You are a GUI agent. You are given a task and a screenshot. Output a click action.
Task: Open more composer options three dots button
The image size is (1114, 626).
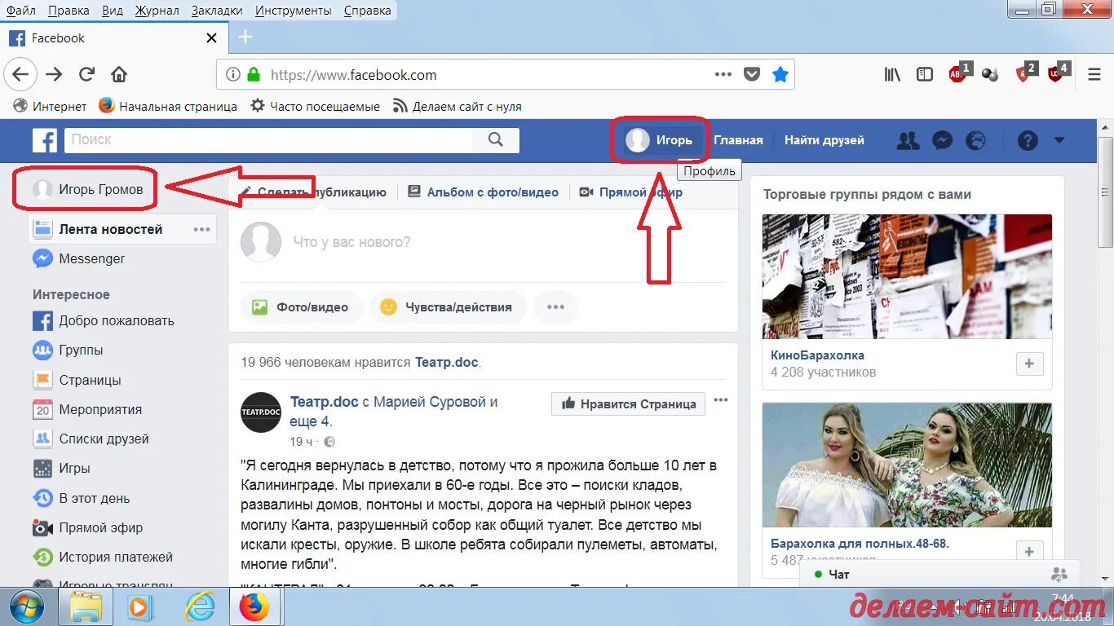click(x=555, y=307)
